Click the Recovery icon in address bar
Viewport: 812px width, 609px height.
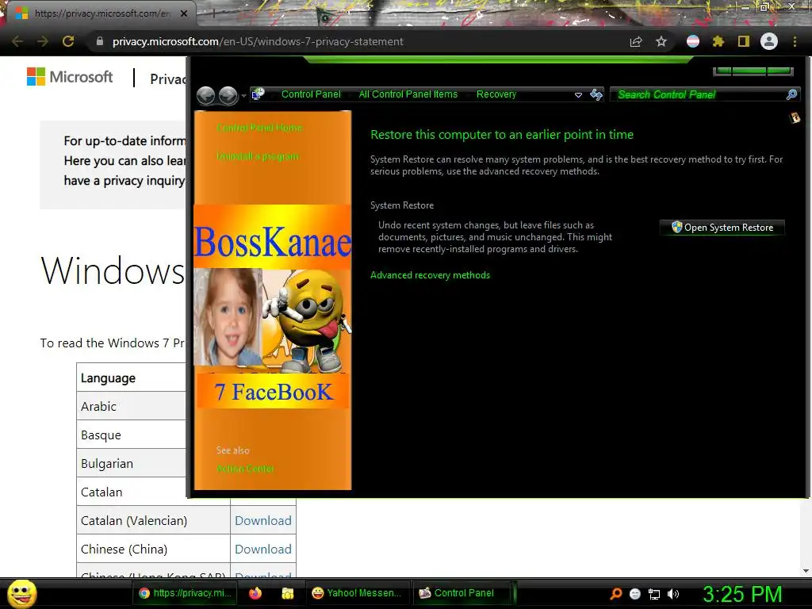pos(258,94)
